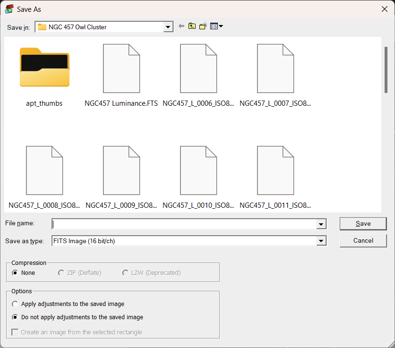
Task: Open the View Menu icon in the toolbar
Action: point(215,26)
